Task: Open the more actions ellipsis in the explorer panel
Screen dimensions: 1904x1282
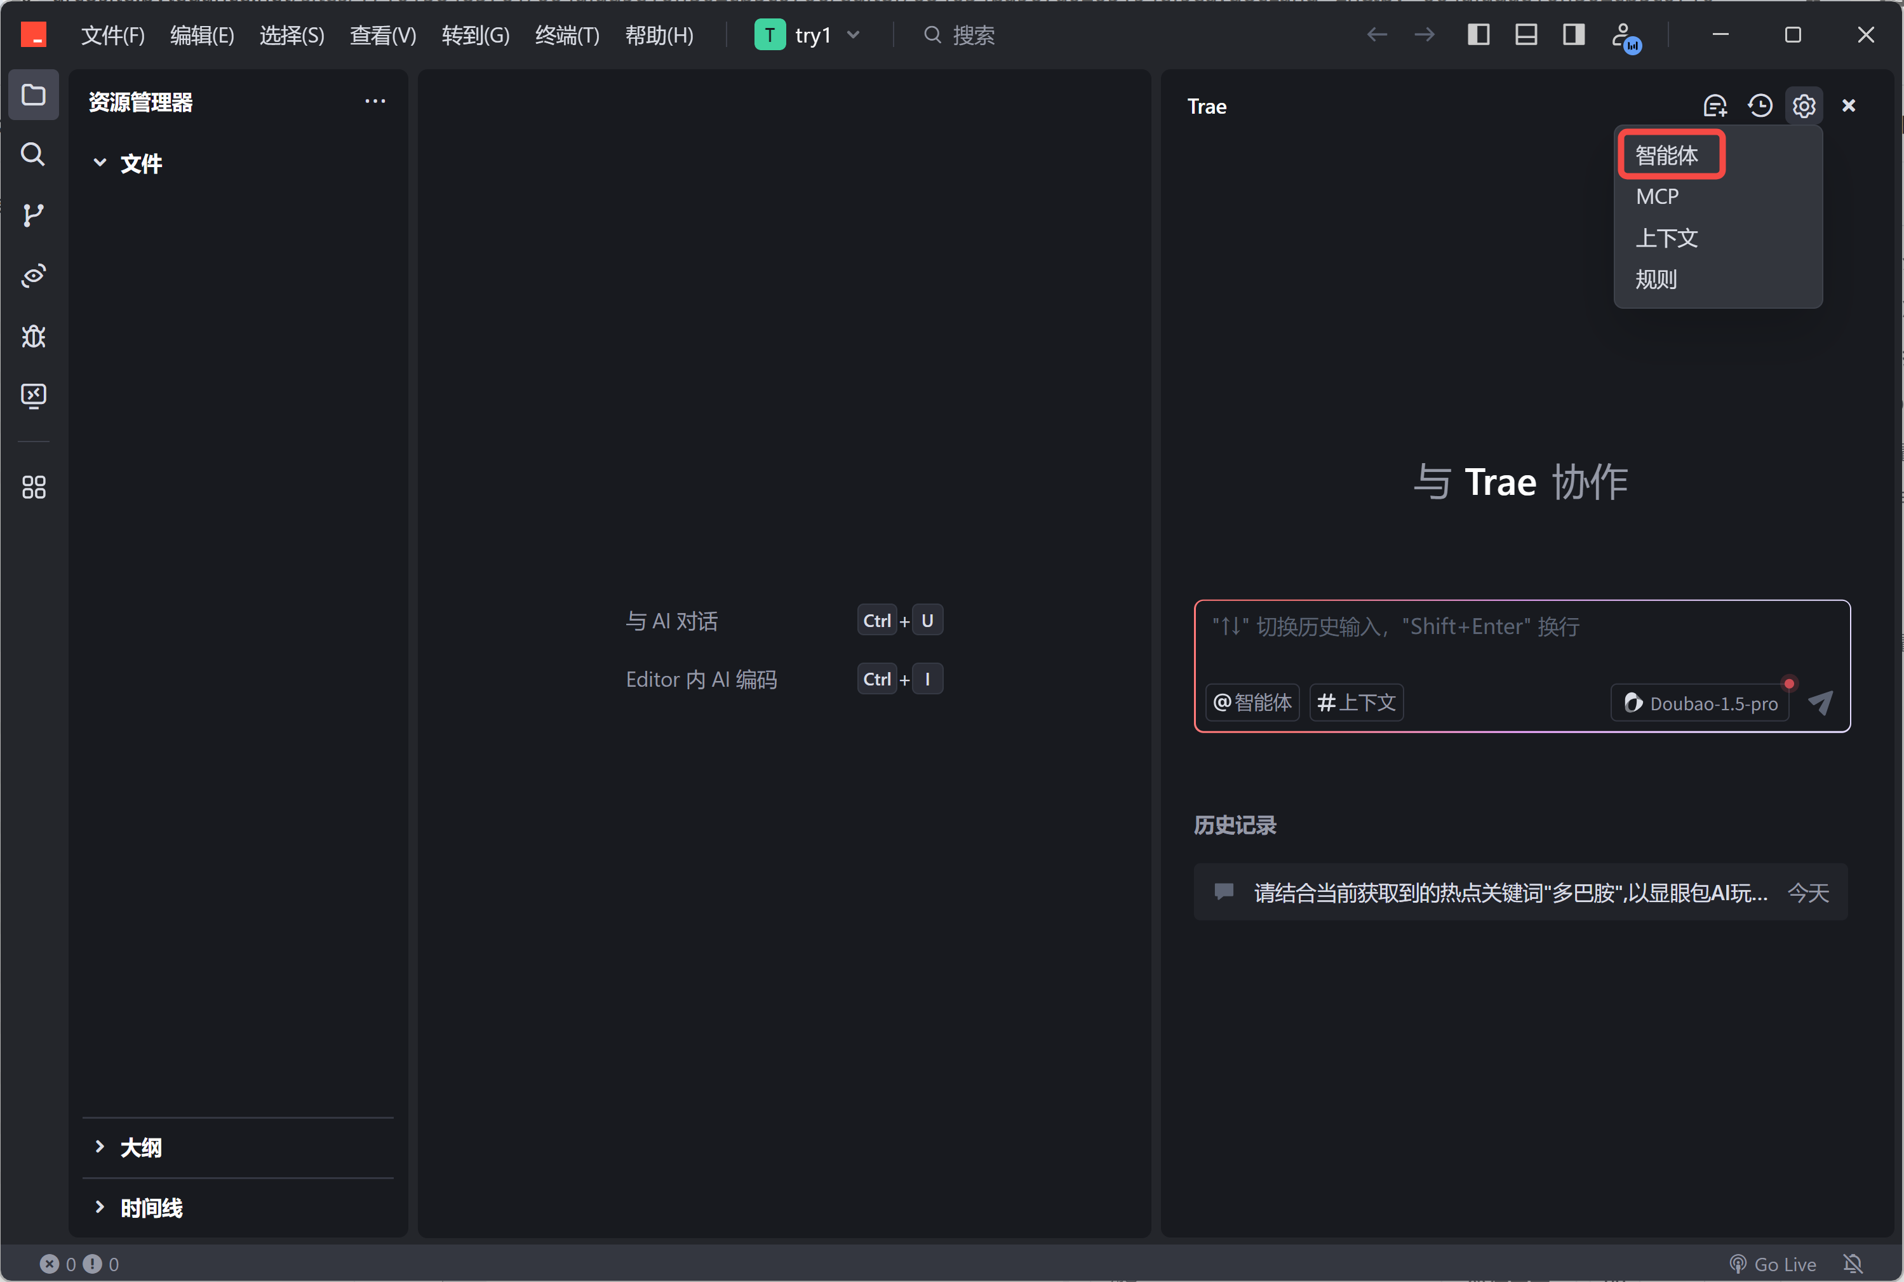Action: 375,102
